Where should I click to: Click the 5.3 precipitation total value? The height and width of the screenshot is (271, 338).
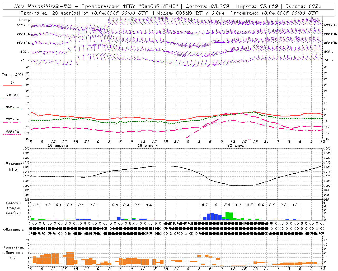[x=227, y=205]
